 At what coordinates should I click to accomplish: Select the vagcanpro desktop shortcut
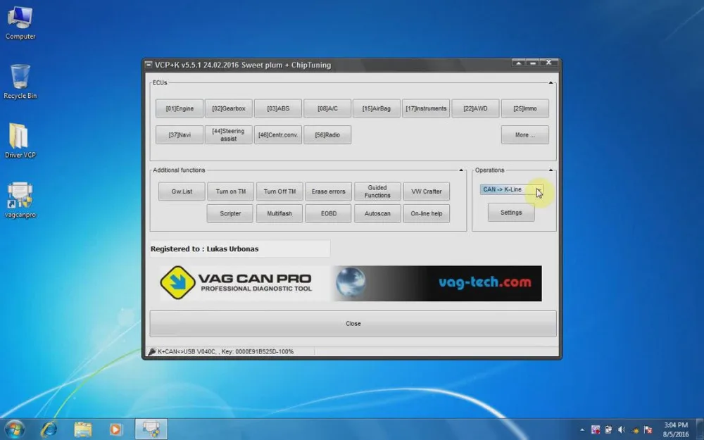click(20, 200)
